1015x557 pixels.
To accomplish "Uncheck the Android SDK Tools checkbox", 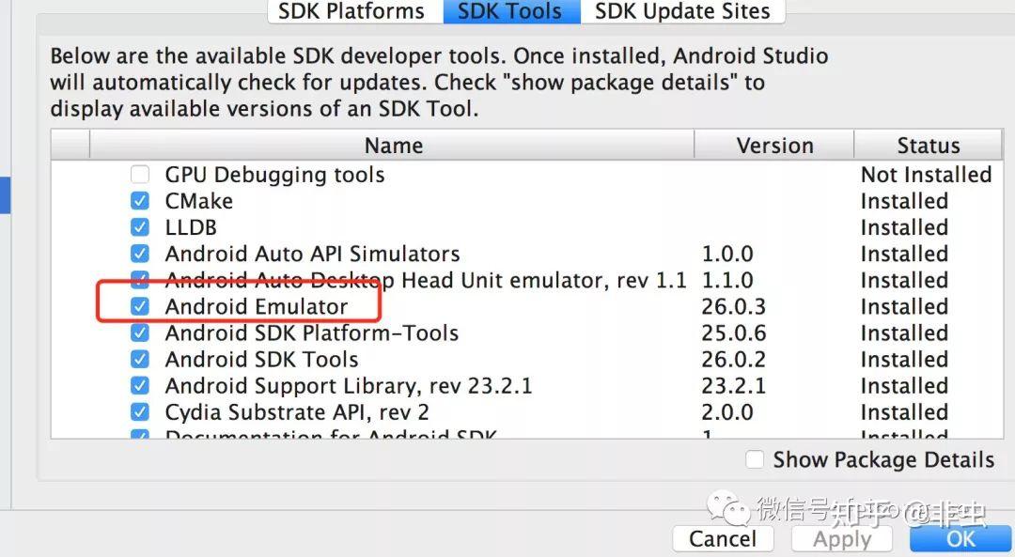I will tap(140, 359).
